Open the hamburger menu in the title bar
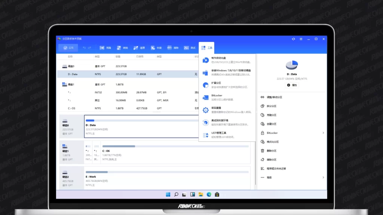Viewport: 383px width, 215px height. (x=301, y=39)
